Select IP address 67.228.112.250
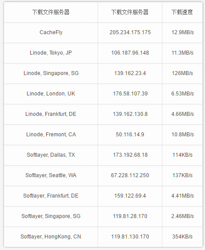The height and width of the screenshot is (250, 205). 130,175
